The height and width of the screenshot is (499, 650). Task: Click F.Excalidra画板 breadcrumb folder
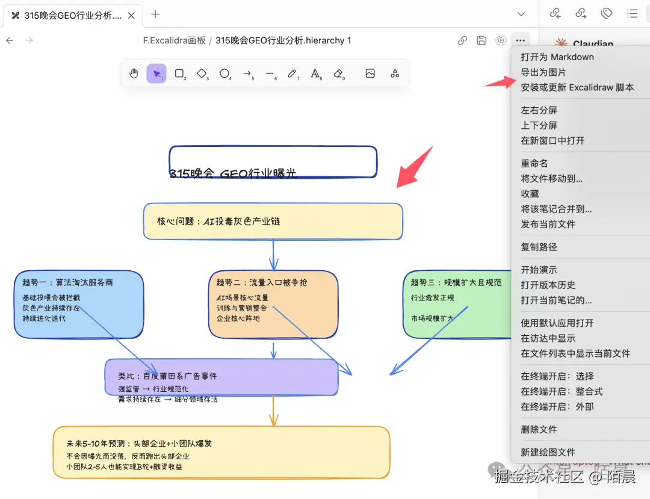[x=174, y=40]
